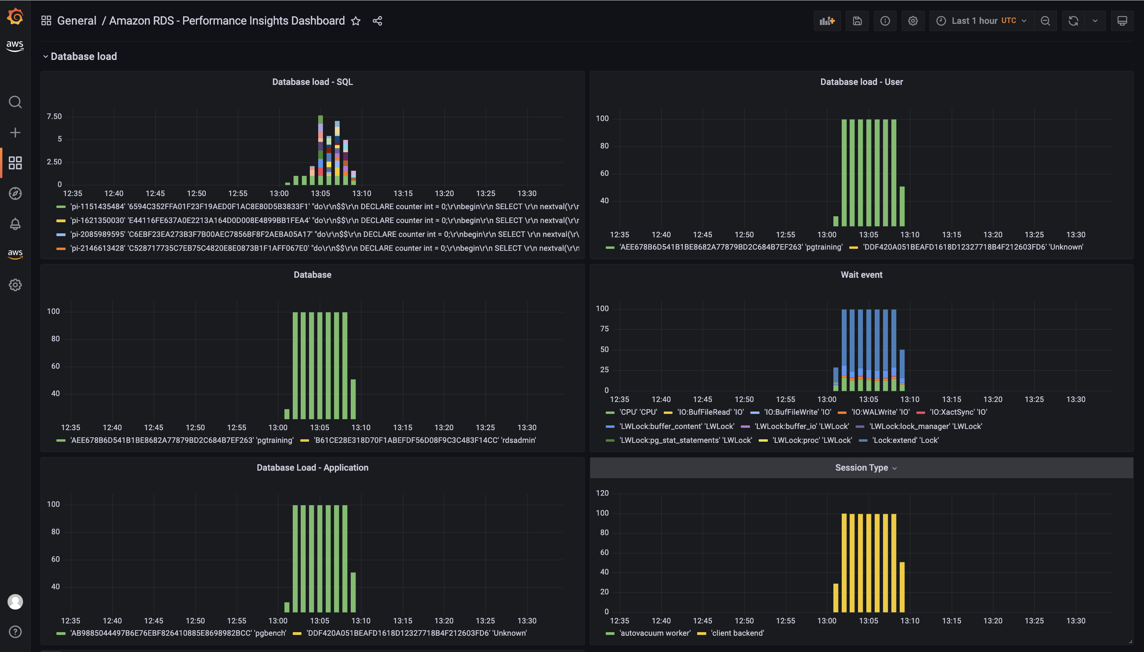Open Last 1 hour time range picker

[x=982, y=21]
